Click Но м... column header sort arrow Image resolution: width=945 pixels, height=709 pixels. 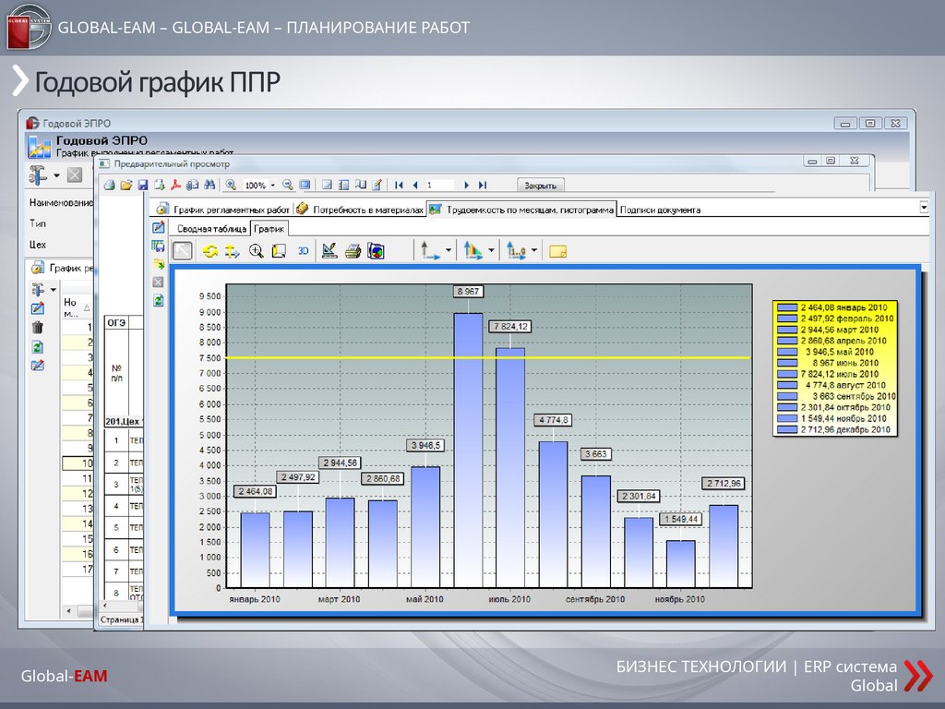click(87, 308)
